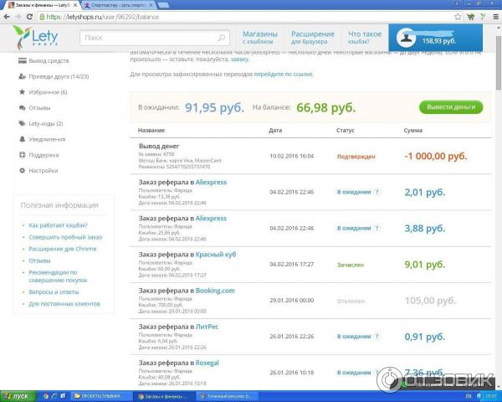Click the search magnifier icon

click(221, 38)
